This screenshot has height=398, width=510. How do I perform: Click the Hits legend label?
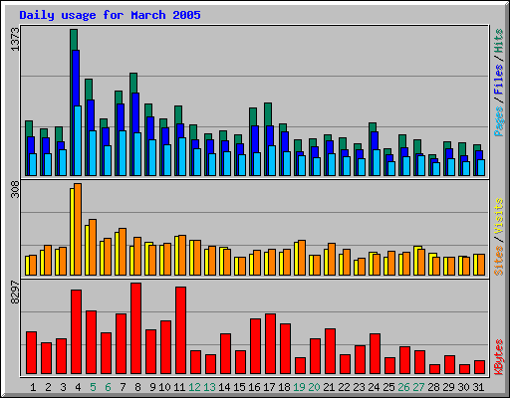pos(499,41)
